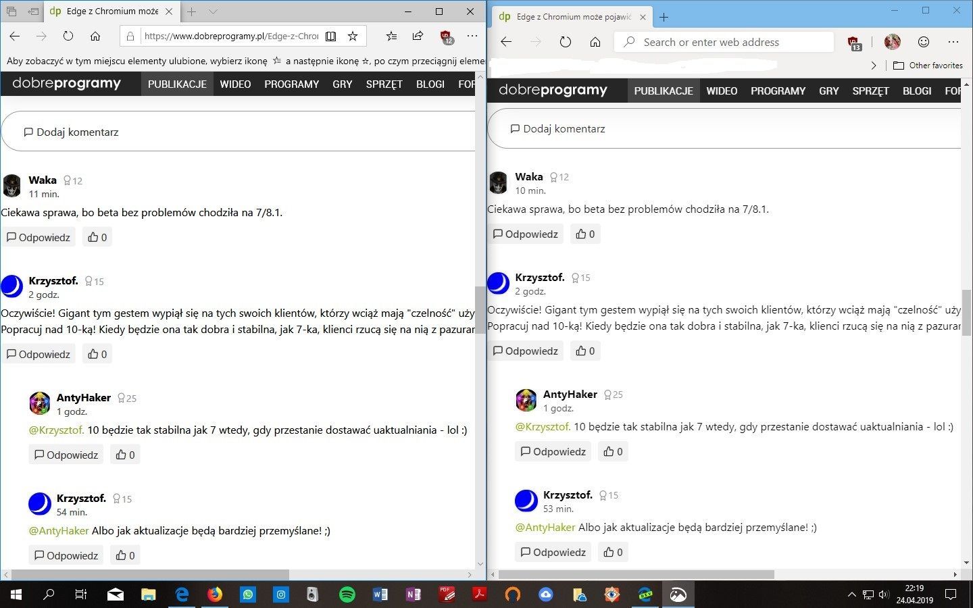Launch OneNote from the taskbar
This screenshot has width=973, height=608.
413,594
